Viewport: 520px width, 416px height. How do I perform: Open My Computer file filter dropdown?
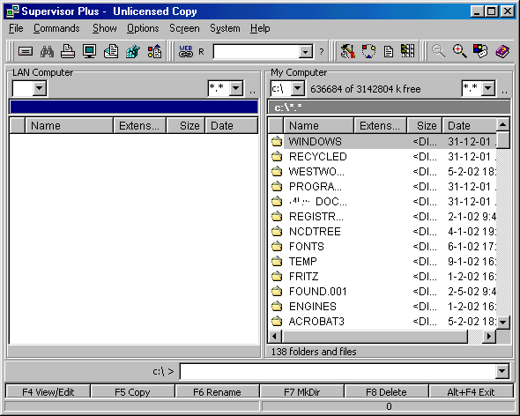(488, 88)
